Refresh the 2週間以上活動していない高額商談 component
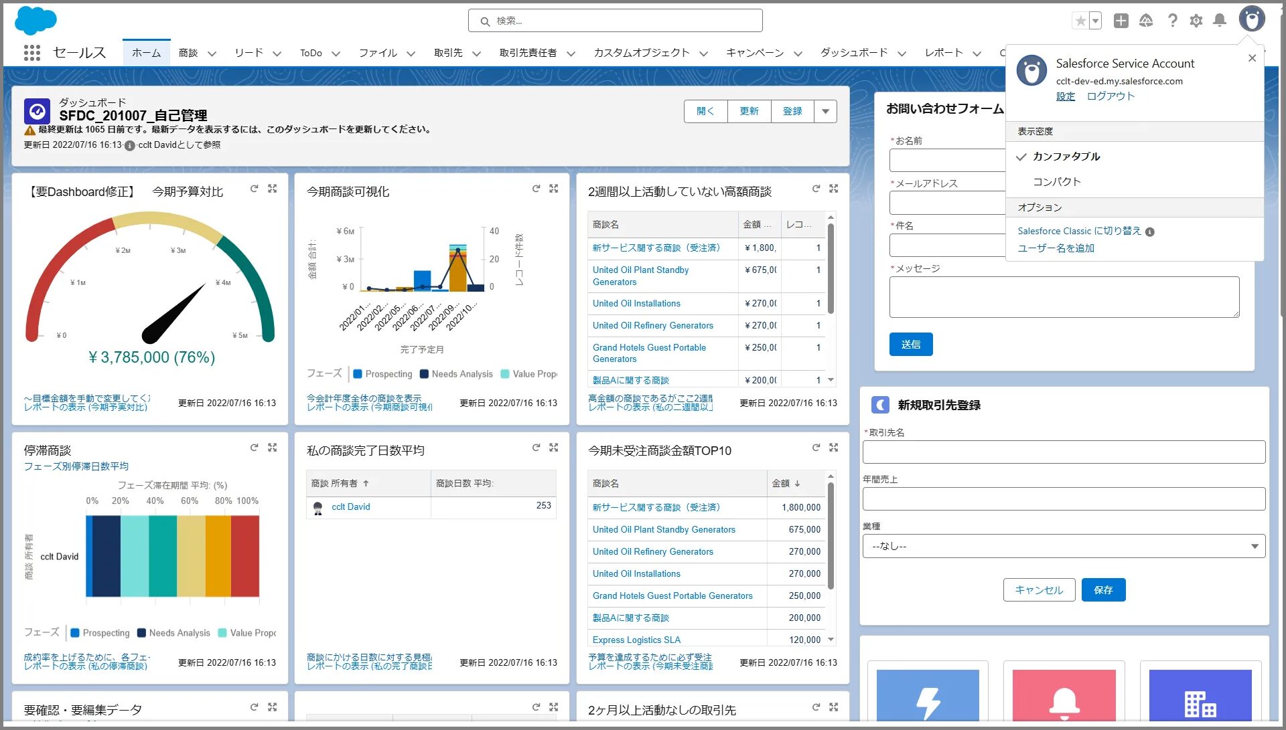This screenshot has height=730, width=1286. pyautogui.click(x=816, y=189)
